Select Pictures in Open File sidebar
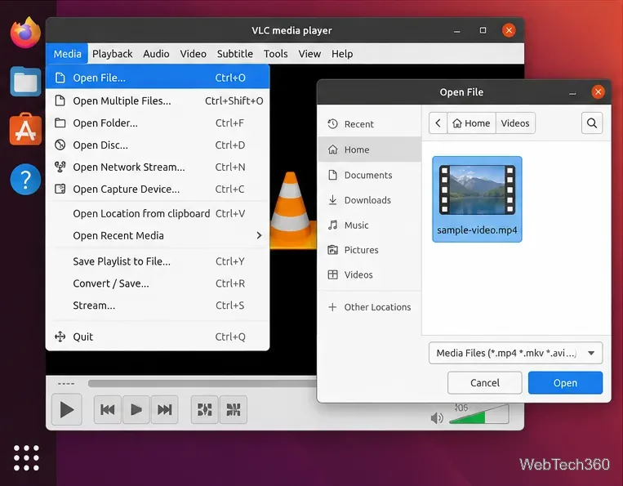The height and width of the screenshot is (486, 623). pyautogui.click(x=370, y=251)
